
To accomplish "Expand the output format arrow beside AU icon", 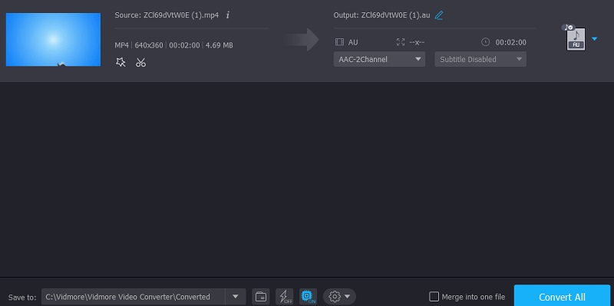I will [x=594, y=39].
